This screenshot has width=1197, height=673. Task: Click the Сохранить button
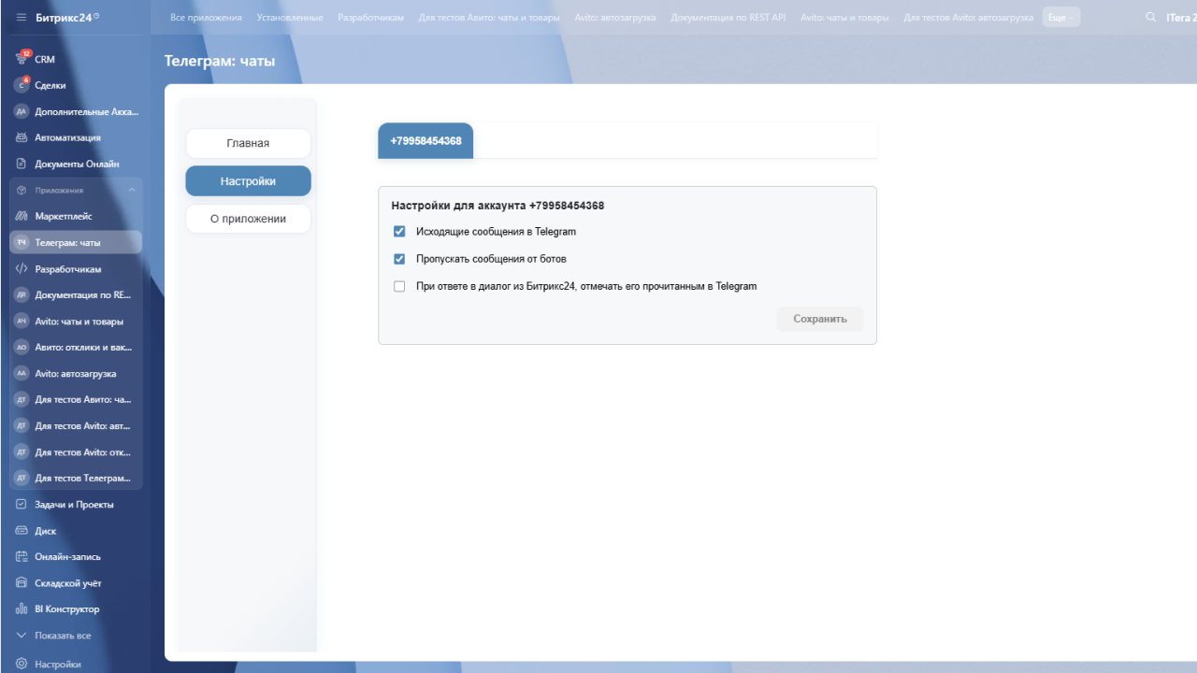point(820,319)
